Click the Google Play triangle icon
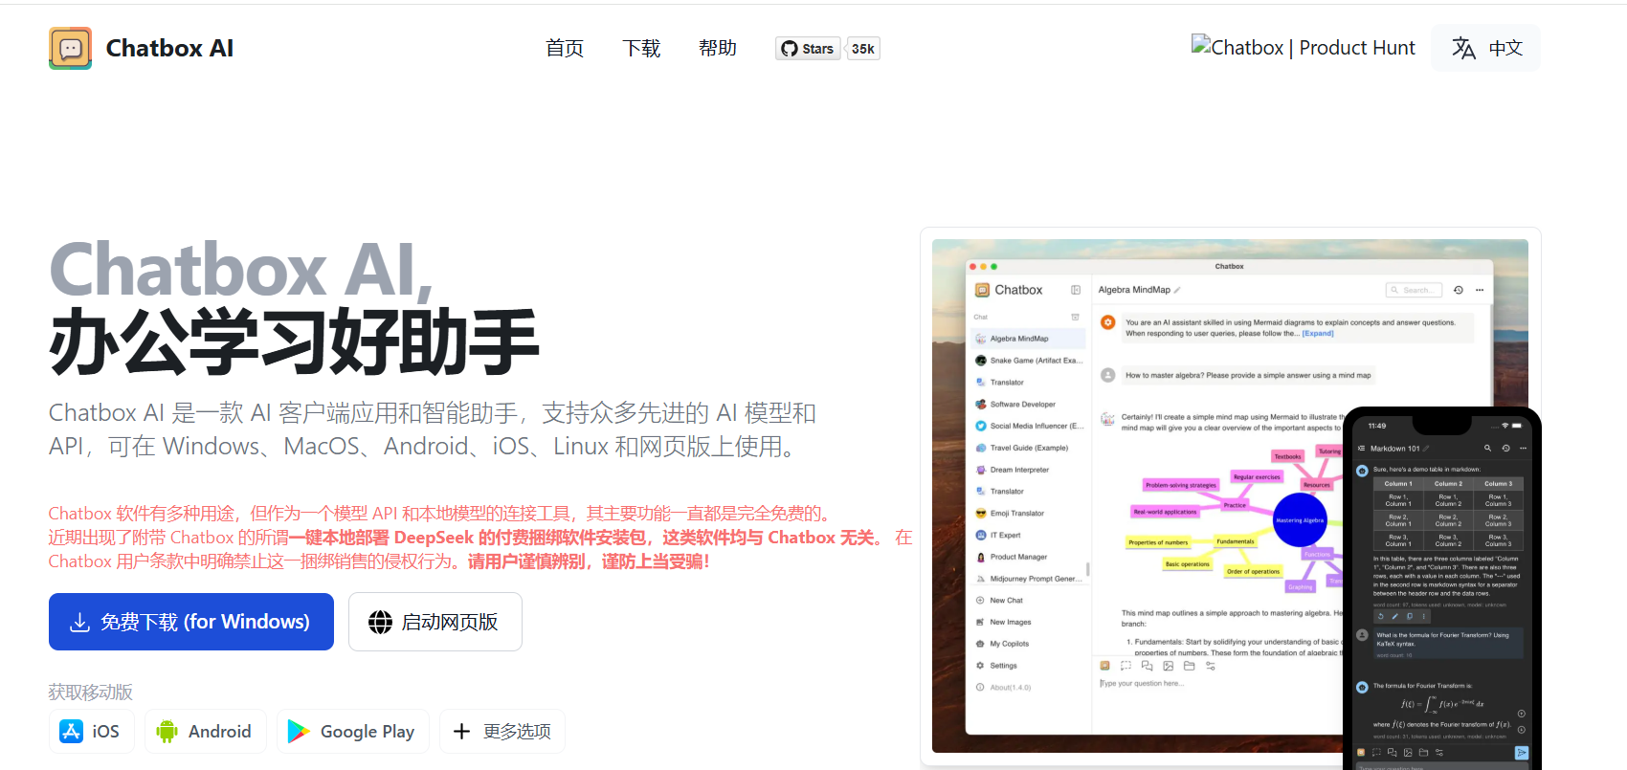 (x=299, y=732)
